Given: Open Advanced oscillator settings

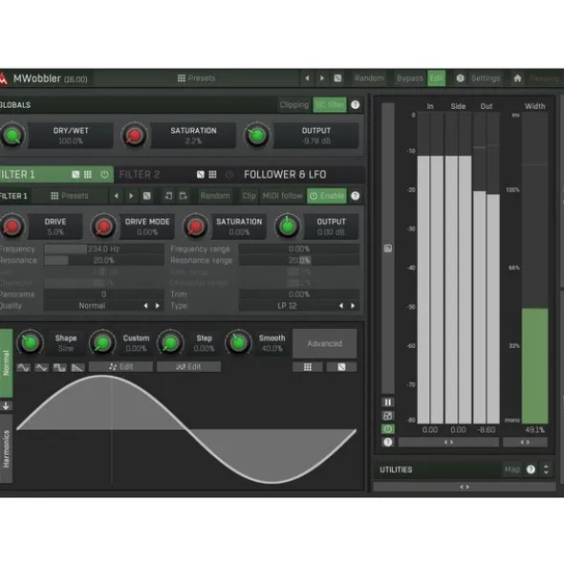Looking at the screenshot, I should point(325,344).
